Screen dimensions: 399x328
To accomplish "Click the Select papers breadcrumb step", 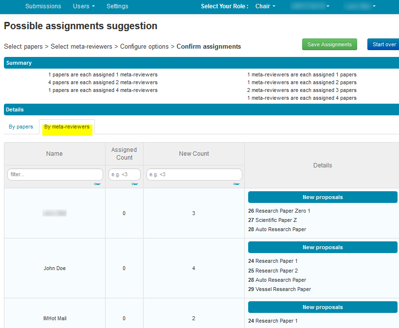I will [x=23, y=47].
